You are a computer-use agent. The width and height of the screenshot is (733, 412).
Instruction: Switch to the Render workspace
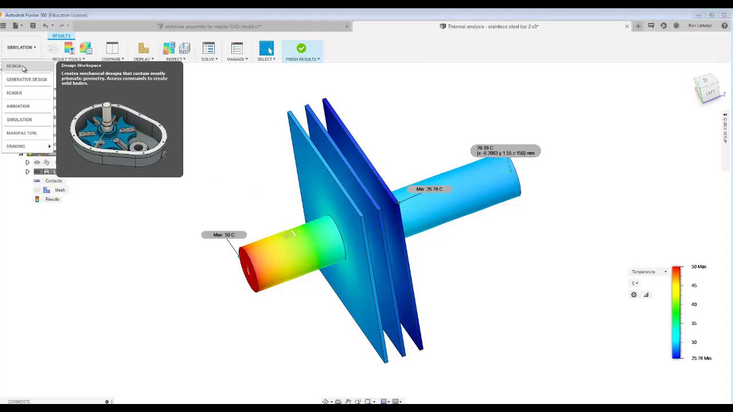pyautogui.click(x=26, y=93)
